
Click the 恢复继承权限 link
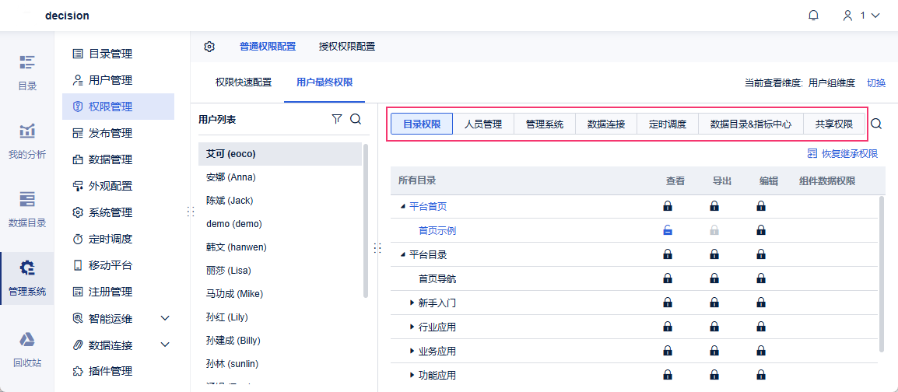pyautogui.click(x=843, y=154)
